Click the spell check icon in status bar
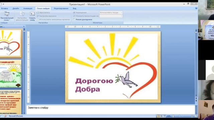This screenshot has height=120, width=214. (5, 116)
